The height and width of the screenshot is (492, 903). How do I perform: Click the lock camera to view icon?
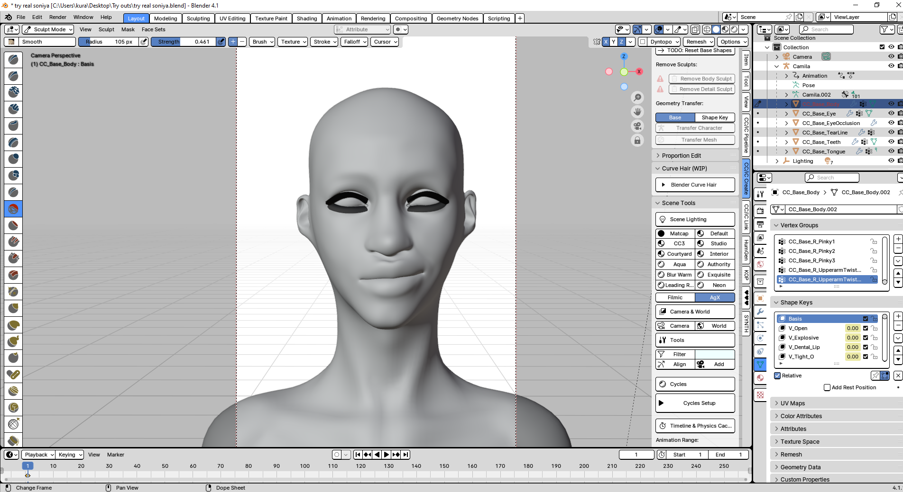637,140
